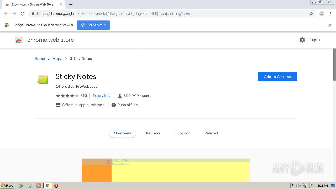Click the page vertical scrollbar thumb

pyautogui.click(x=334, y=65)
